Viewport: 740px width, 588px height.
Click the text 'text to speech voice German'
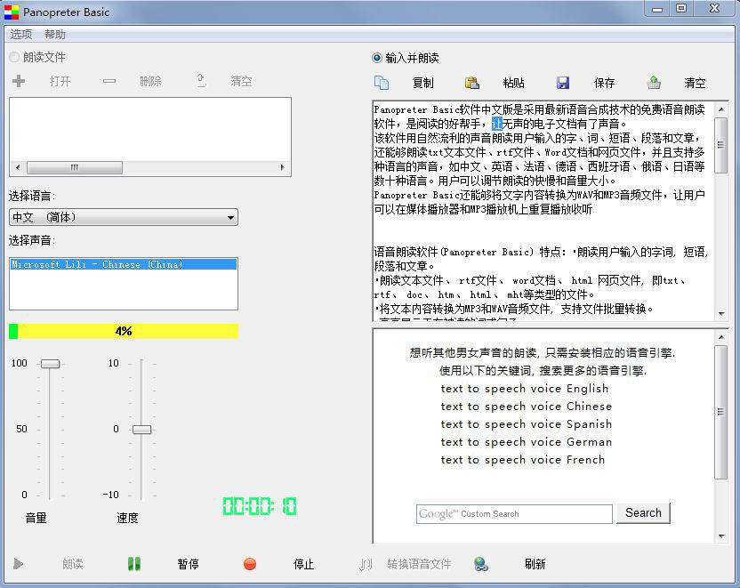pyautogui.click(x=527, y=442)
